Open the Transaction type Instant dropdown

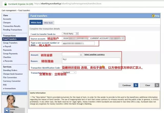[x=69, y=72]
